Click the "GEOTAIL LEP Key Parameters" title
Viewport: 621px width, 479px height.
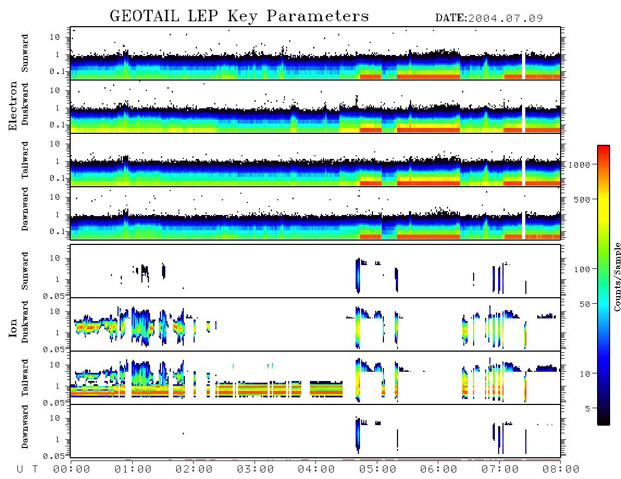coord(239,16)
